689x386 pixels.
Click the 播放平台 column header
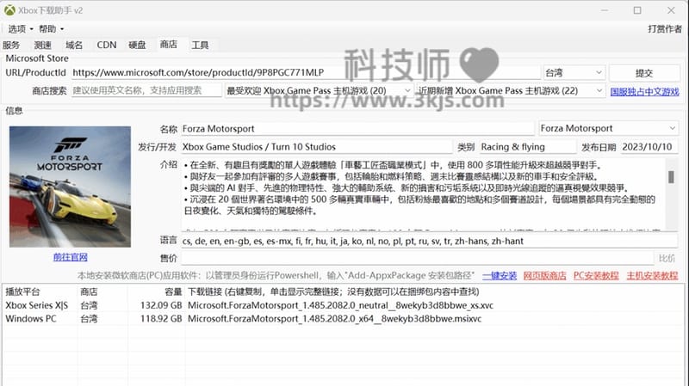click(40, 291)
